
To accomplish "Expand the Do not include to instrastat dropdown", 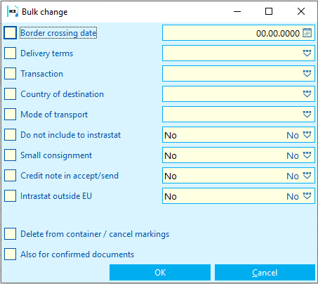I will (307, 135).
